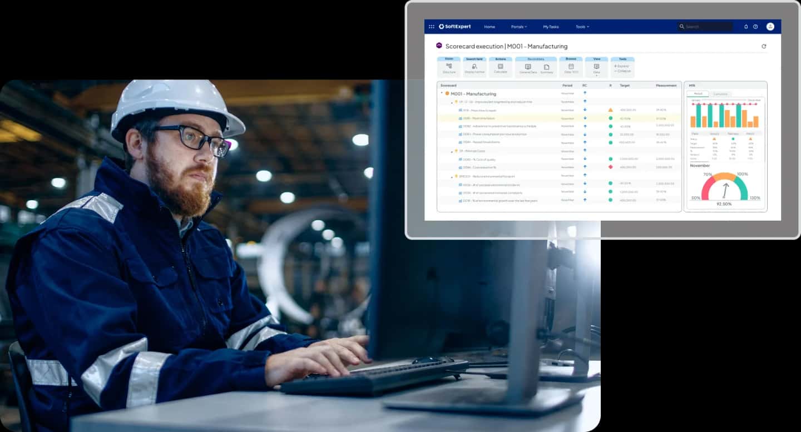Refresh the scorecard execution page
801x432 pixels.
coord(764,47)
